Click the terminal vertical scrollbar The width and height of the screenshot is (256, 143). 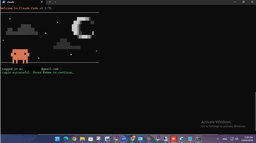tap(255, 111)
